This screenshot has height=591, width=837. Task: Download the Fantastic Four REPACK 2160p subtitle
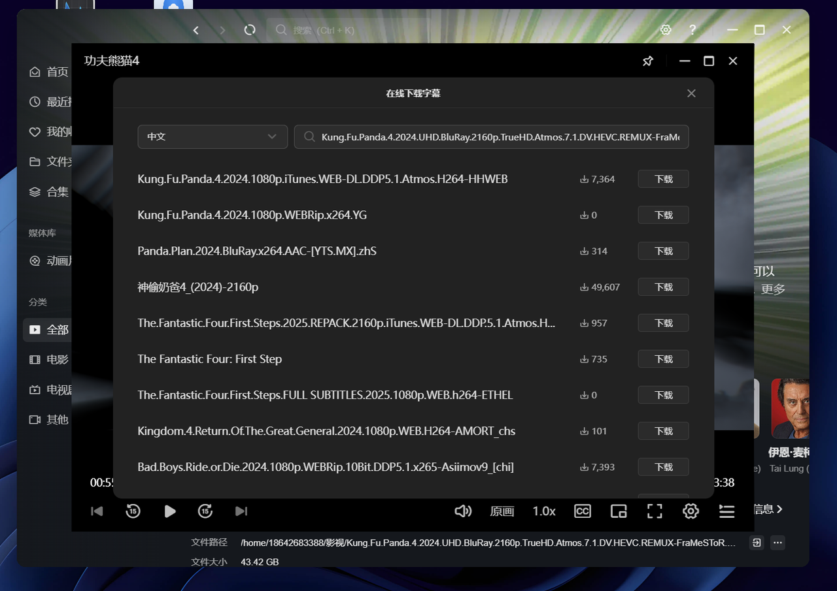tap(664, 323)
